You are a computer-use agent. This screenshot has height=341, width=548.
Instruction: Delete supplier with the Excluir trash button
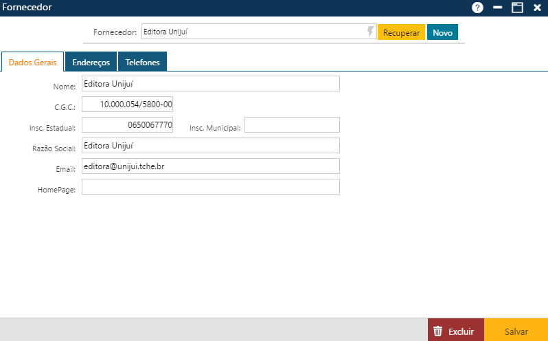coord(455,331)
